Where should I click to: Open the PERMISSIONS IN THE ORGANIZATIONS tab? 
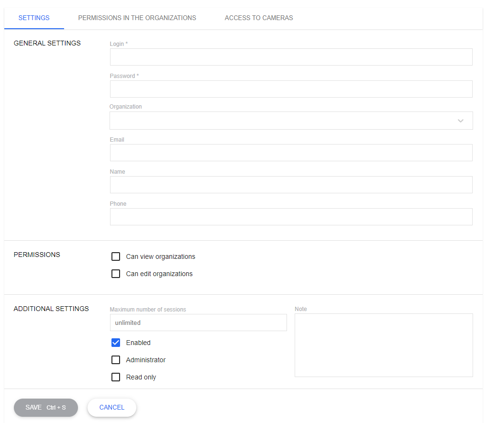[x=137, y=18]
